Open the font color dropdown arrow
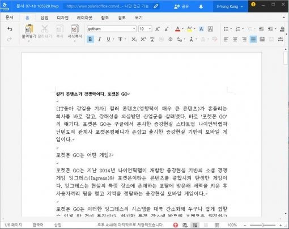The height and width of the screenshot is (229, 289). click(x=182, y=29)
